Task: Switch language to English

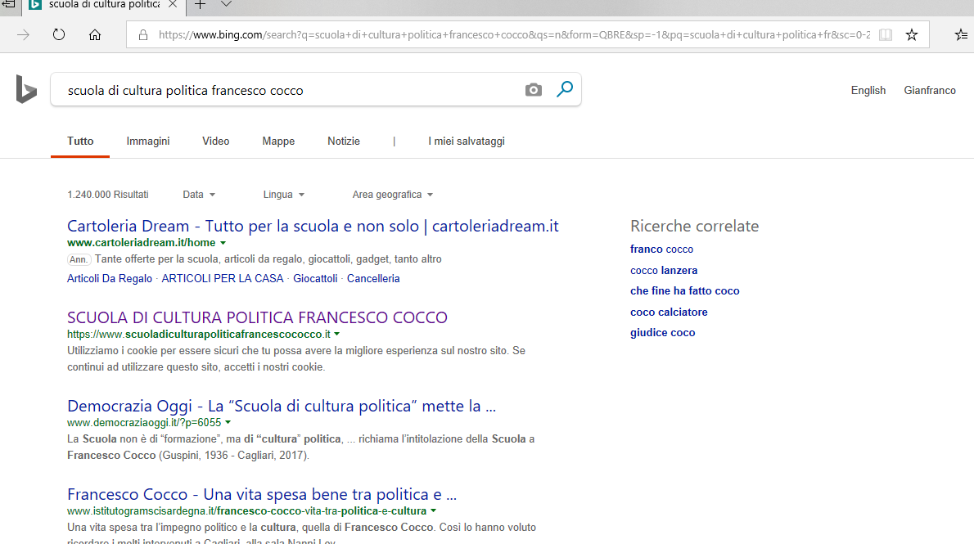Action: [868, 90]
